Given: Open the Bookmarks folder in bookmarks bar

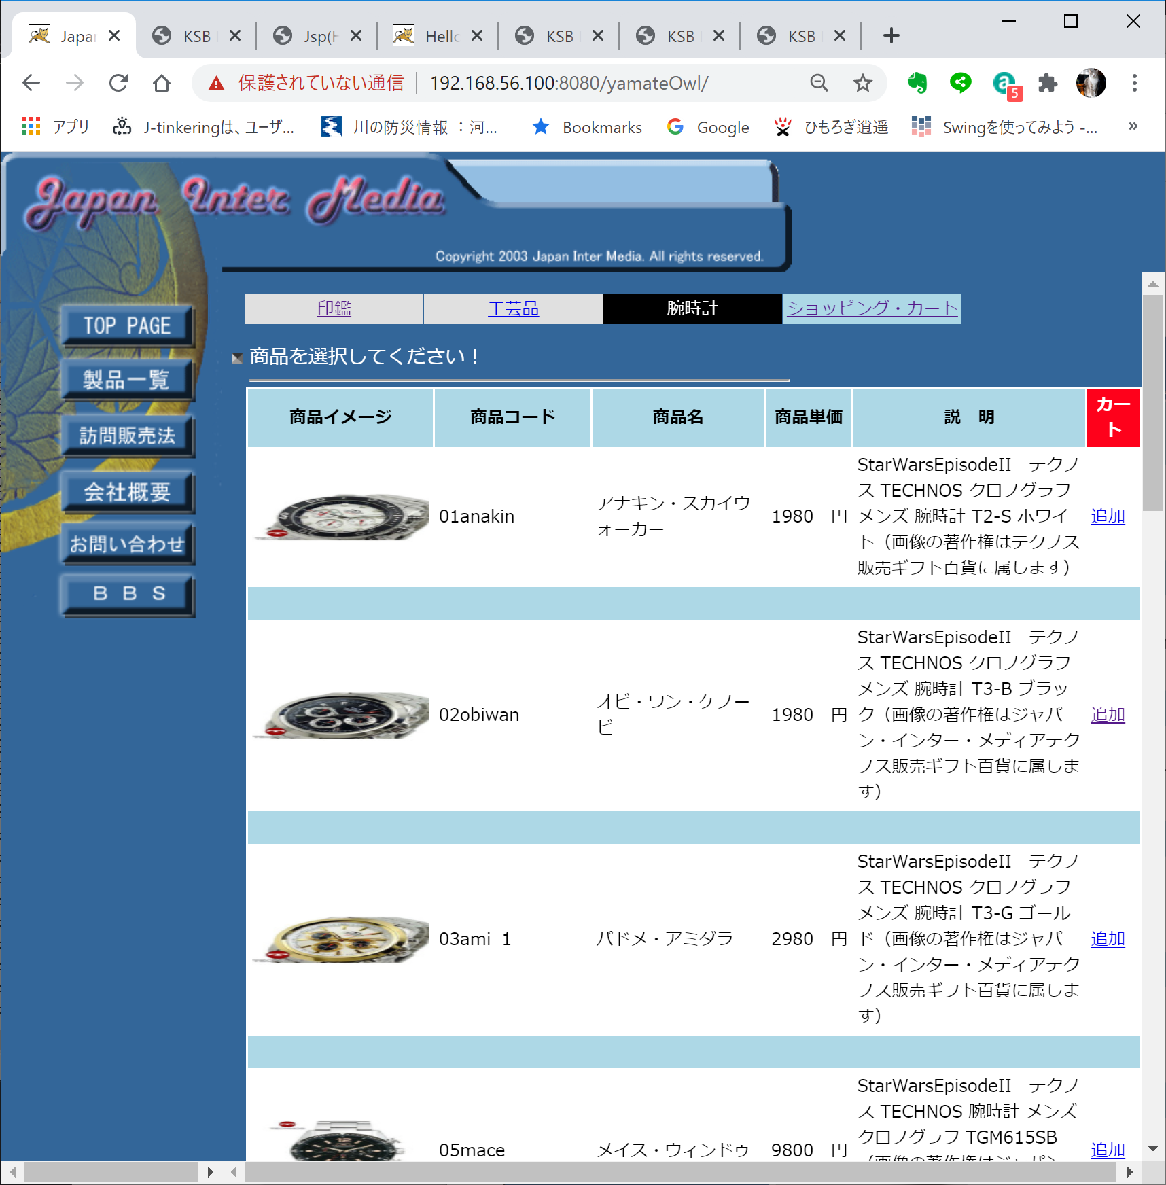Looking at the screenshot, I should pyautogui.click(x=587, y=126).
